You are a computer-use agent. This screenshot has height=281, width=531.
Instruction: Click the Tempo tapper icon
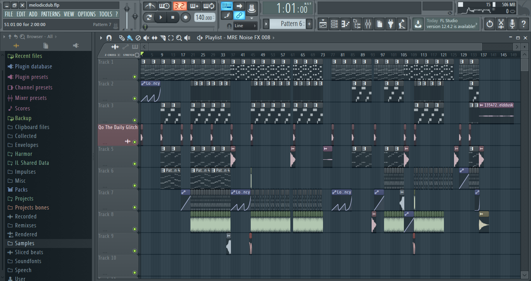[402, 24]
